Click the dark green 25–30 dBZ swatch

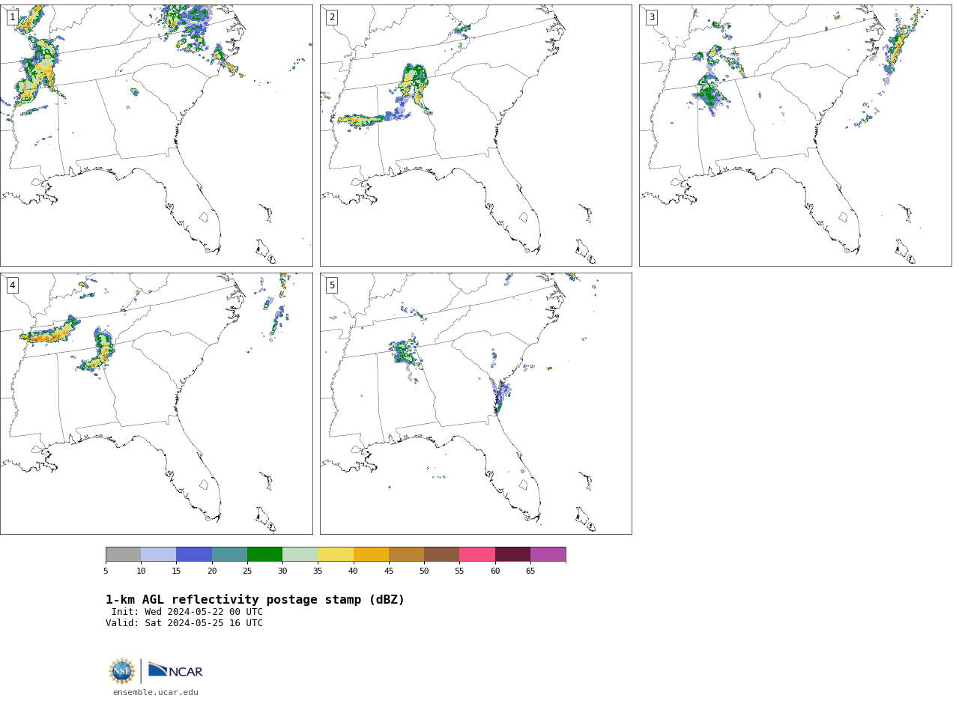coord(264,554)
